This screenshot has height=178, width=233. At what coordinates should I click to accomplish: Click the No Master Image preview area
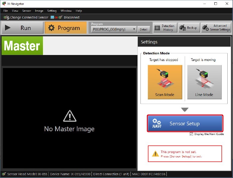(70, 118)
